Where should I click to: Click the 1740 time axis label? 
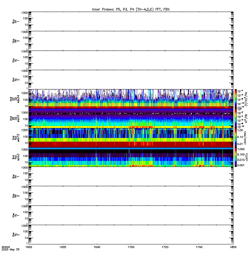click(199, 247)
